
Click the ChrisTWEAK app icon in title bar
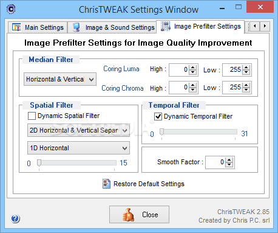(11, 9)
